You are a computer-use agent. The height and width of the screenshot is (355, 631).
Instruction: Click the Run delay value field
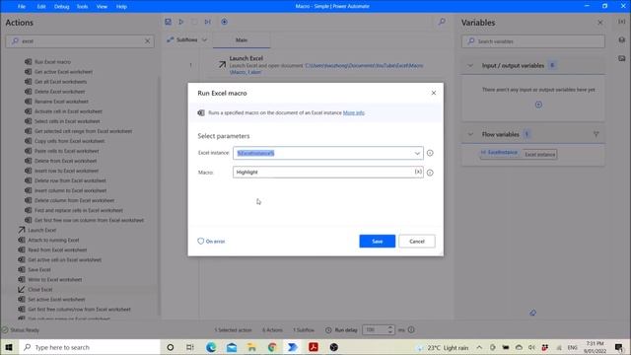point(375,329)
